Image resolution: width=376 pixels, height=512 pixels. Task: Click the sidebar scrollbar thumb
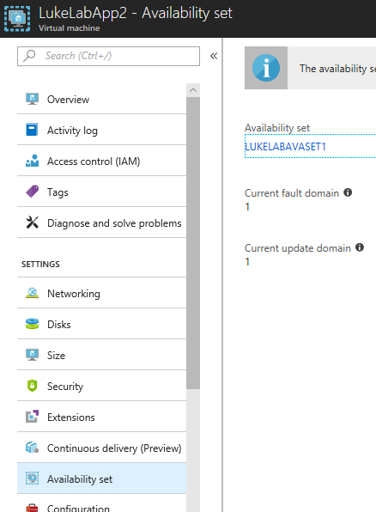pos(193,243)
